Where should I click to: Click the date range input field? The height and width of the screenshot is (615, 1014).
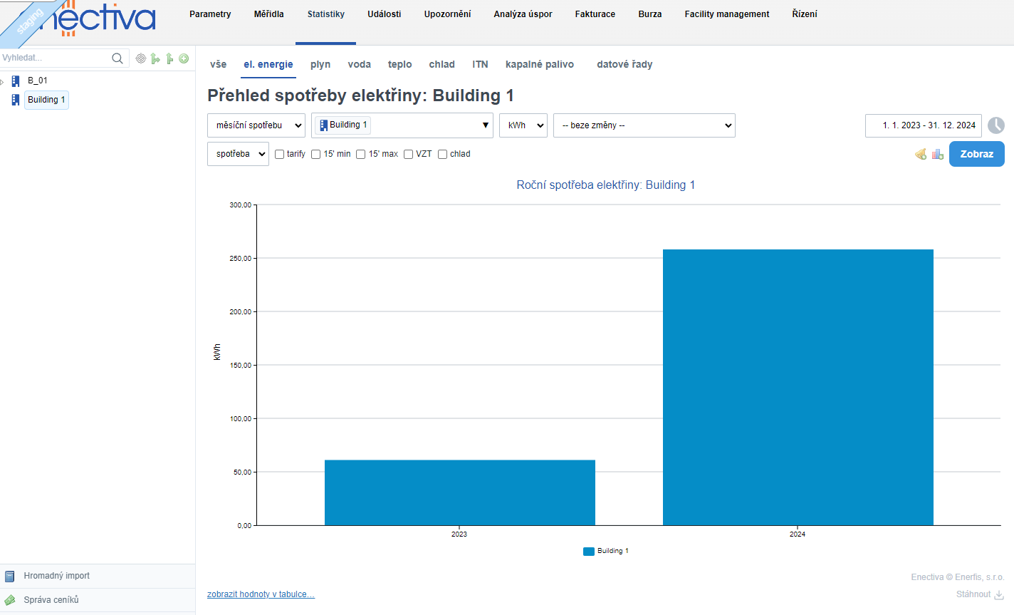tap(923, 125)
